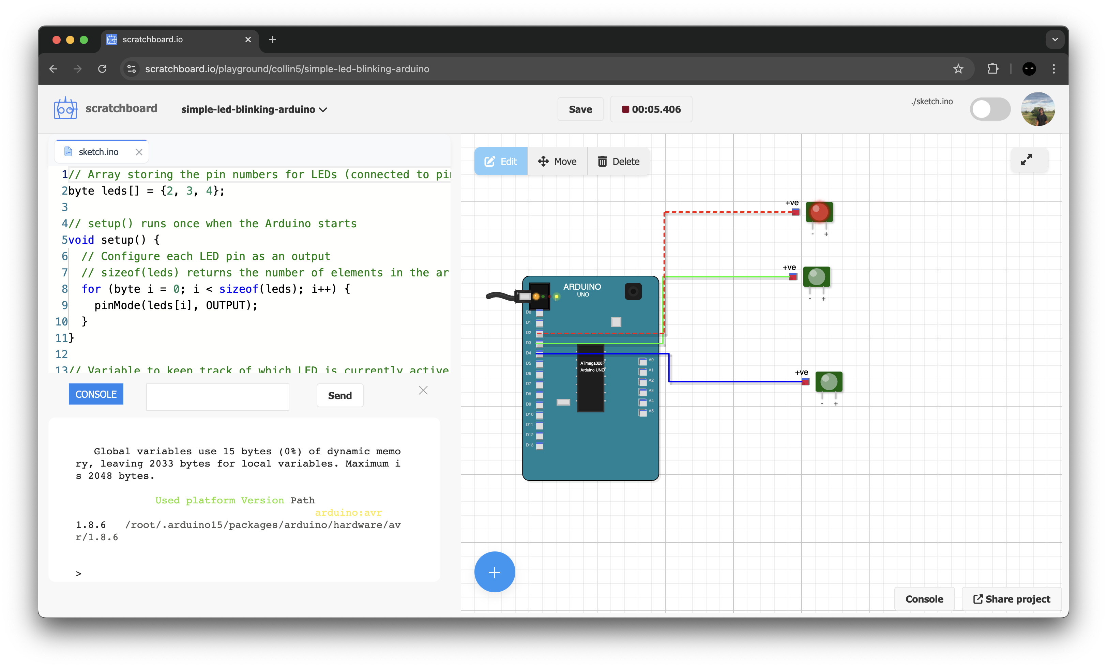Click the lit red LED component
This screenshot has height=668, width=1107.
819,212
